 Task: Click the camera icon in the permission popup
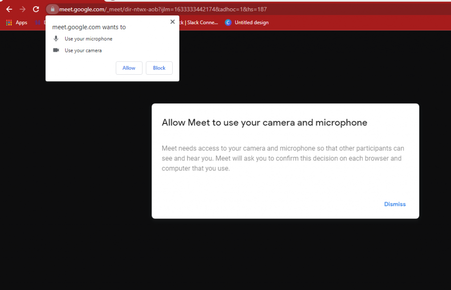[x=56, y=50]
